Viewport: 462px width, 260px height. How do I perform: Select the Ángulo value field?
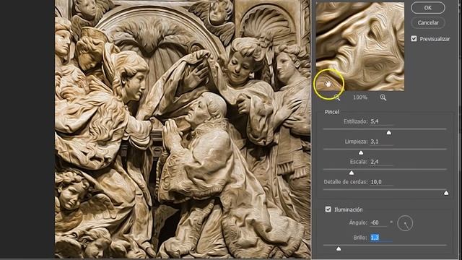pyautogui.click(x=378, y=222)
